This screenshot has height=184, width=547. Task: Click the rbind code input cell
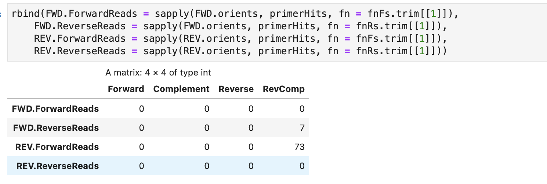pyautogui.click(x=277, y=32)
